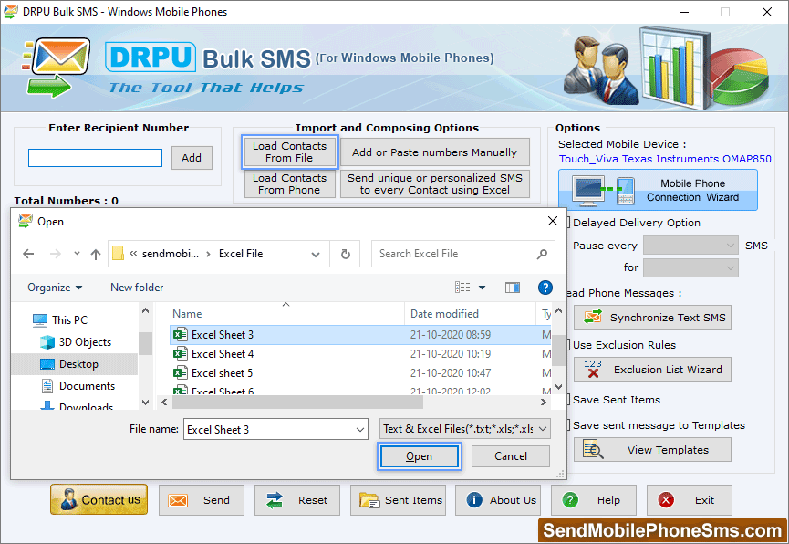Viewport: 789px width, 544px height.
Task: Open the Exclusion List Wizard
Action: (x=653, y=370)
